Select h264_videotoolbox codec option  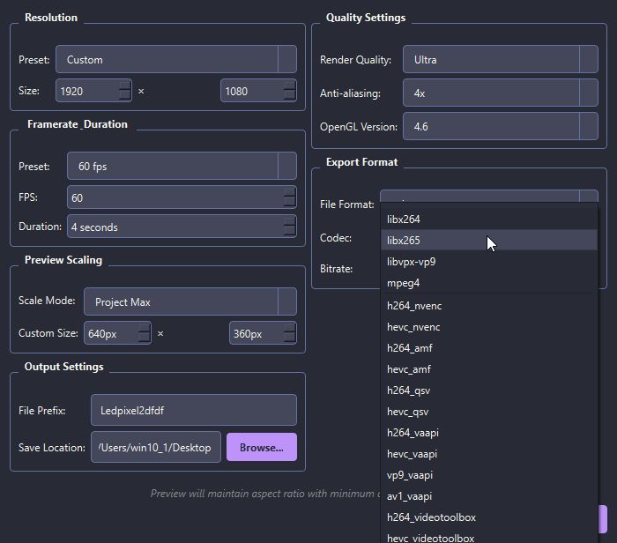tap(489, 517)
